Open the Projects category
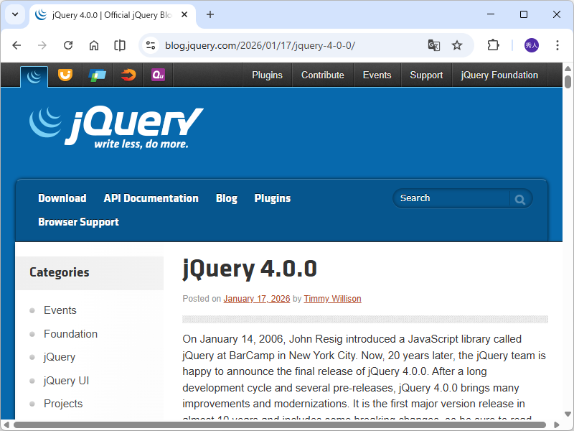This screenshot has height=431, width=574. (63, 404)
